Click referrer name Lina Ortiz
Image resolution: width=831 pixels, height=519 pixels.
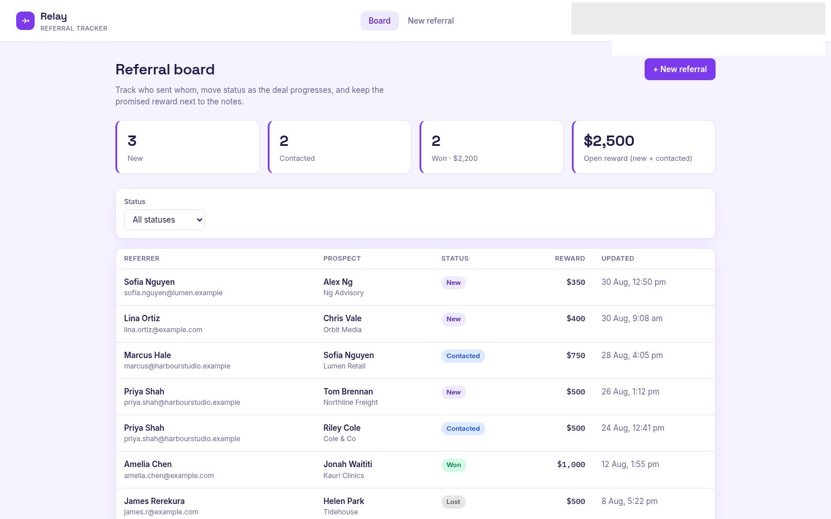tap(142, 318)
